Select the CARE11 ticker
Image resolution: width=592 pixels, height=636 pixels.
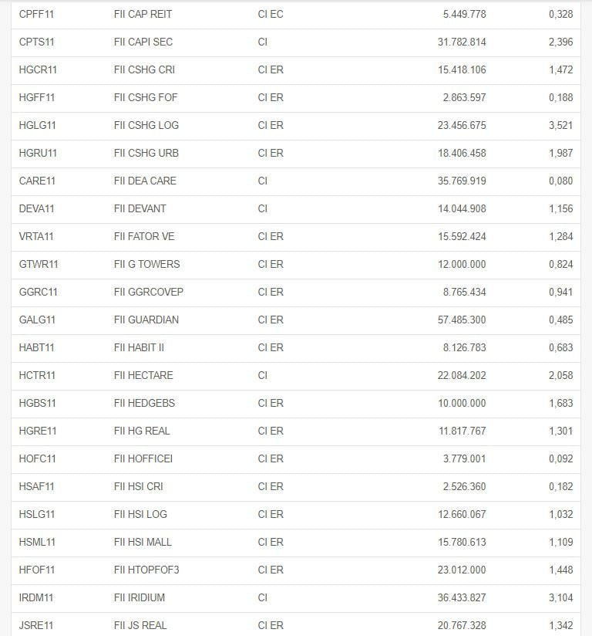click(x=37, y=181)
